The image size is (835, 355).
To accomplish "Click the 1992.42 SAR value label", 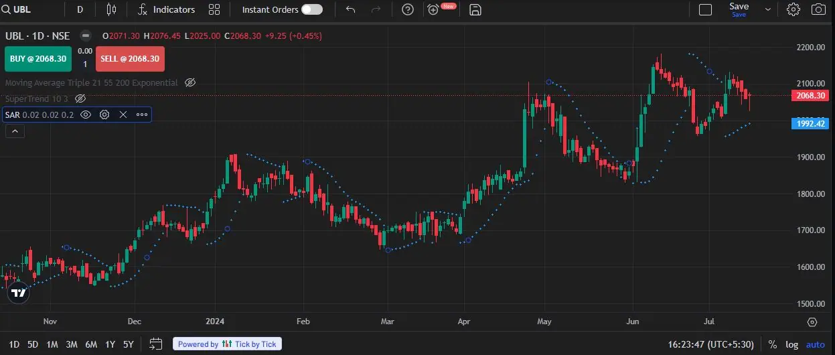I will 810,123.
